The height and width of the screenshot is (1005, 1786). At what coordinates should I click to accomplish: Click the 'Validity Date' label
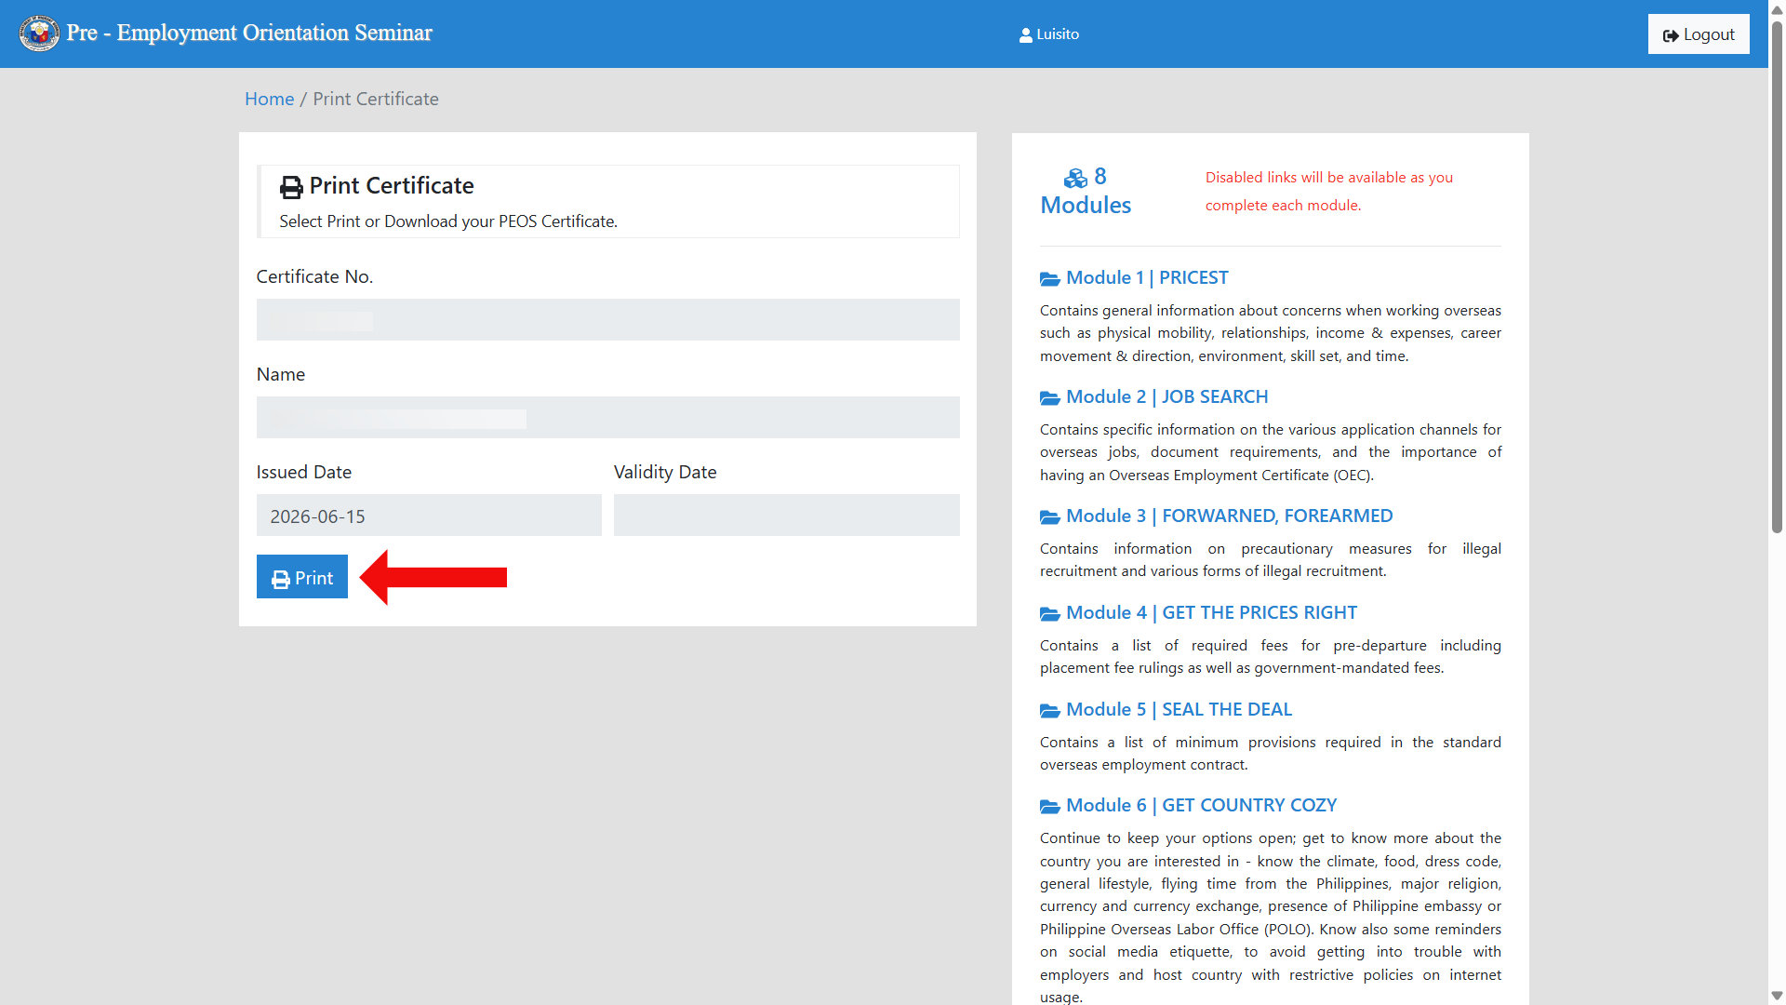click(x=665, y=472)
